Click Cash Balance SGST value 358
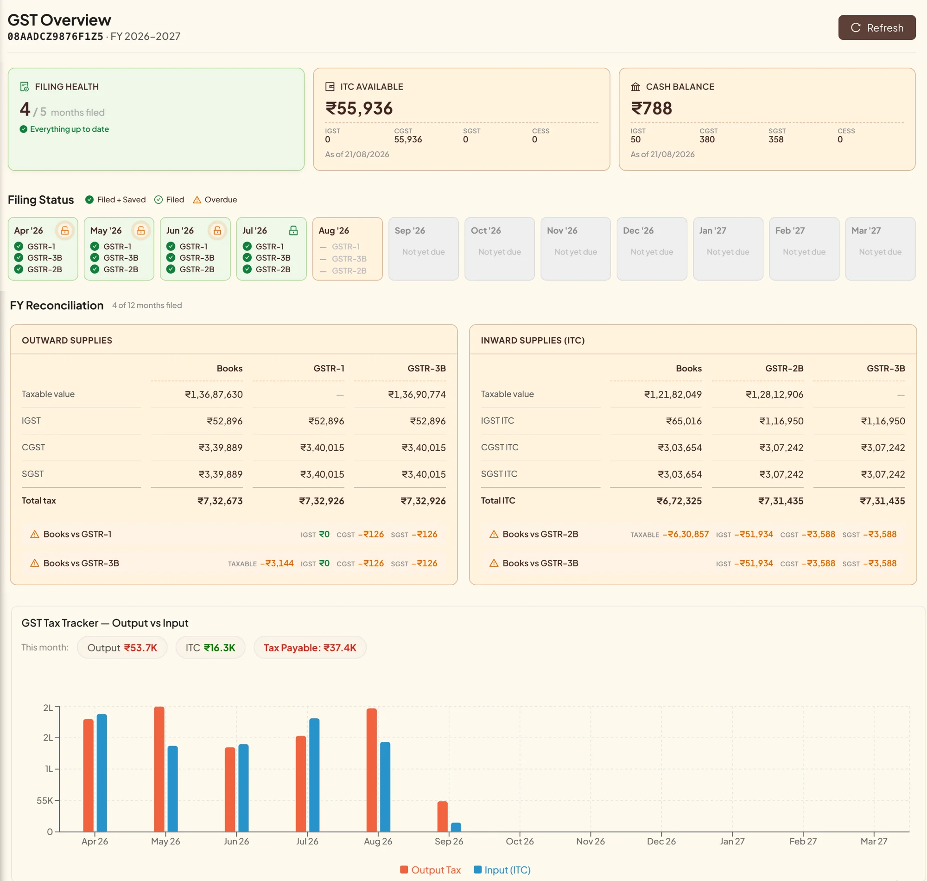The width and height of the screenshot is (927, 881). 776,140
